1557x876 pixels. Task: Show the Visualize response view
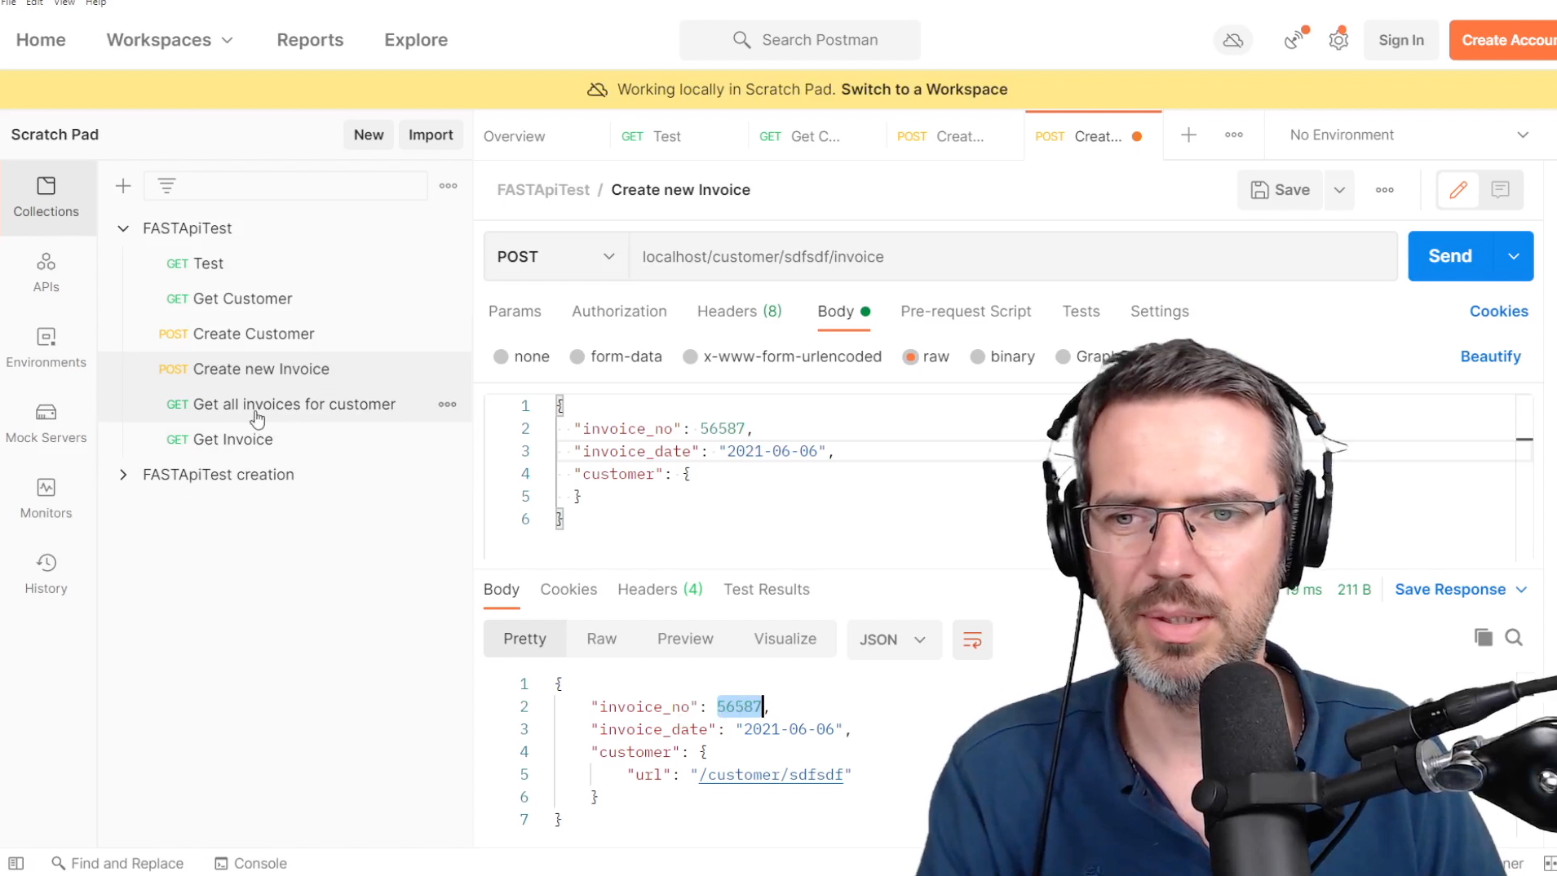point(785,639)
